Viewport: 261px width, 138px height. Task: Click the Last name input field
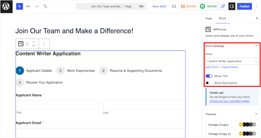point(144,105)
